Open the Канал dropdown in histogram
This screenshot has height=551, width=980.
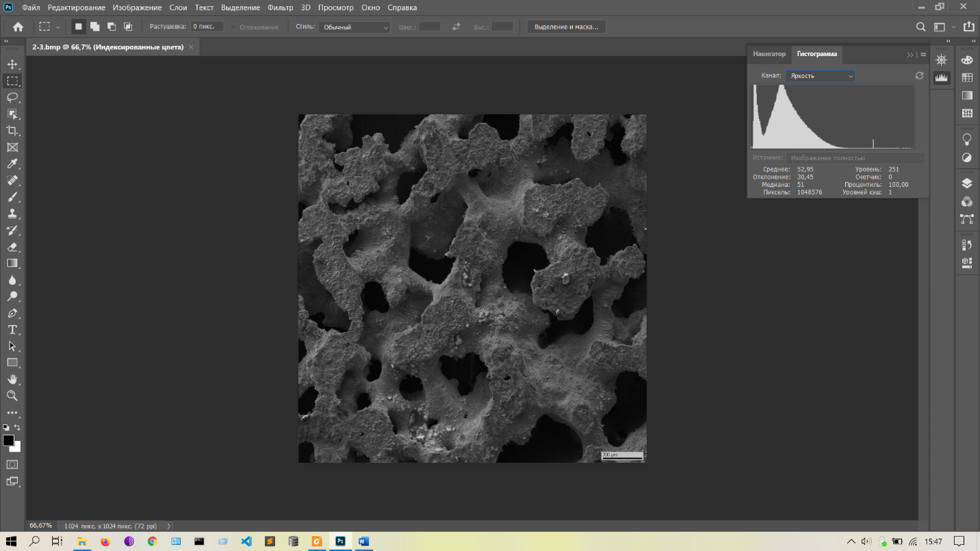pyautogui.click(x=821, y=76)
